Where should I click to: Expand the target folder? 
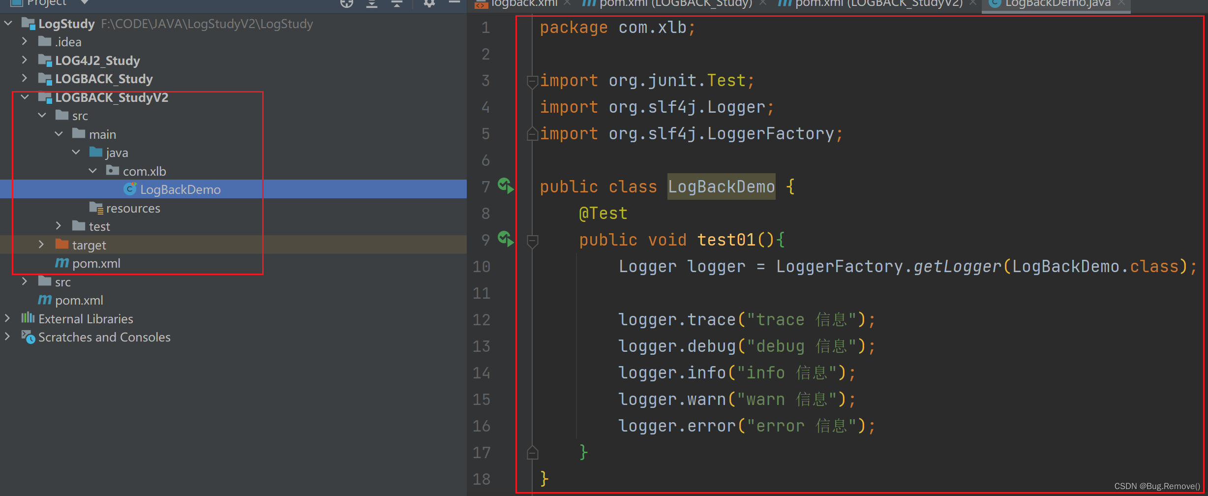41,245
